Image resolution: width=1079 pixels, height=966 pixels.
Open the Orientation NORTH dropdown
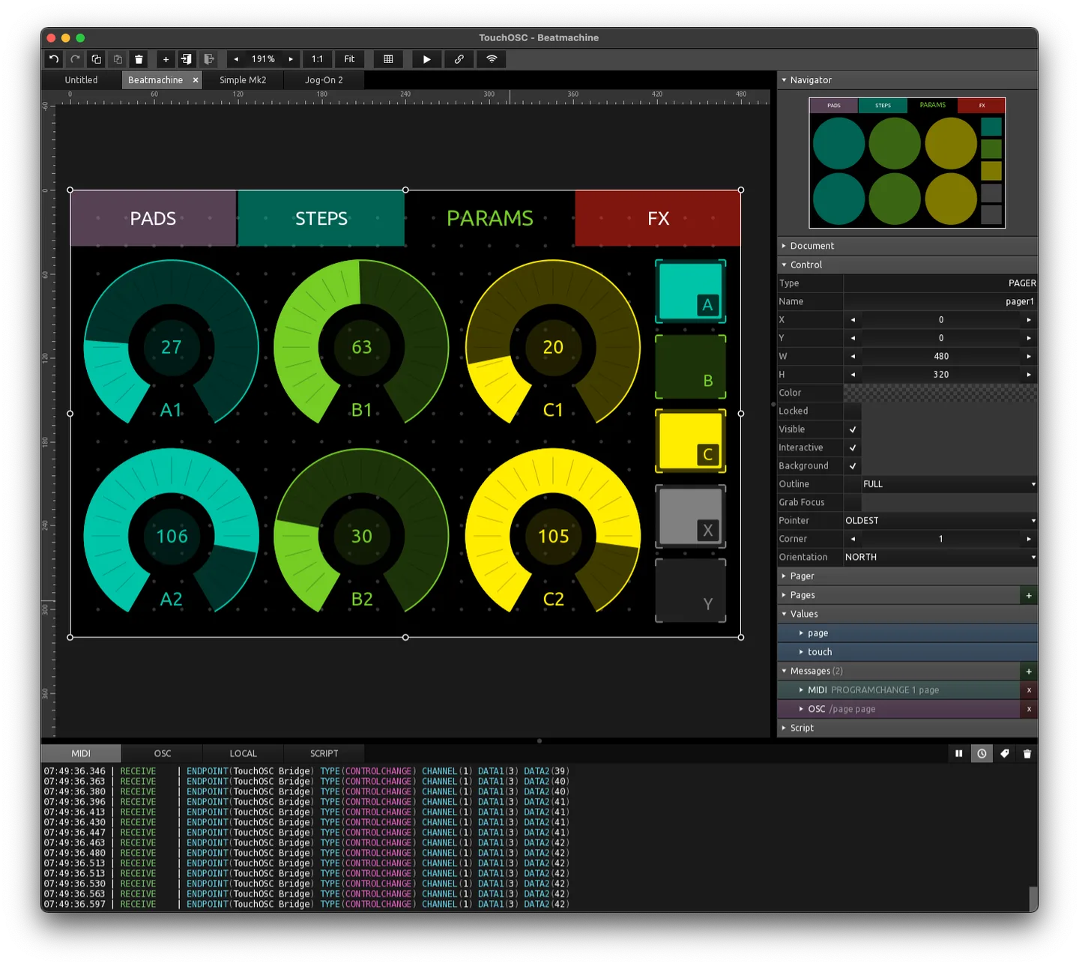coord(941,558)
